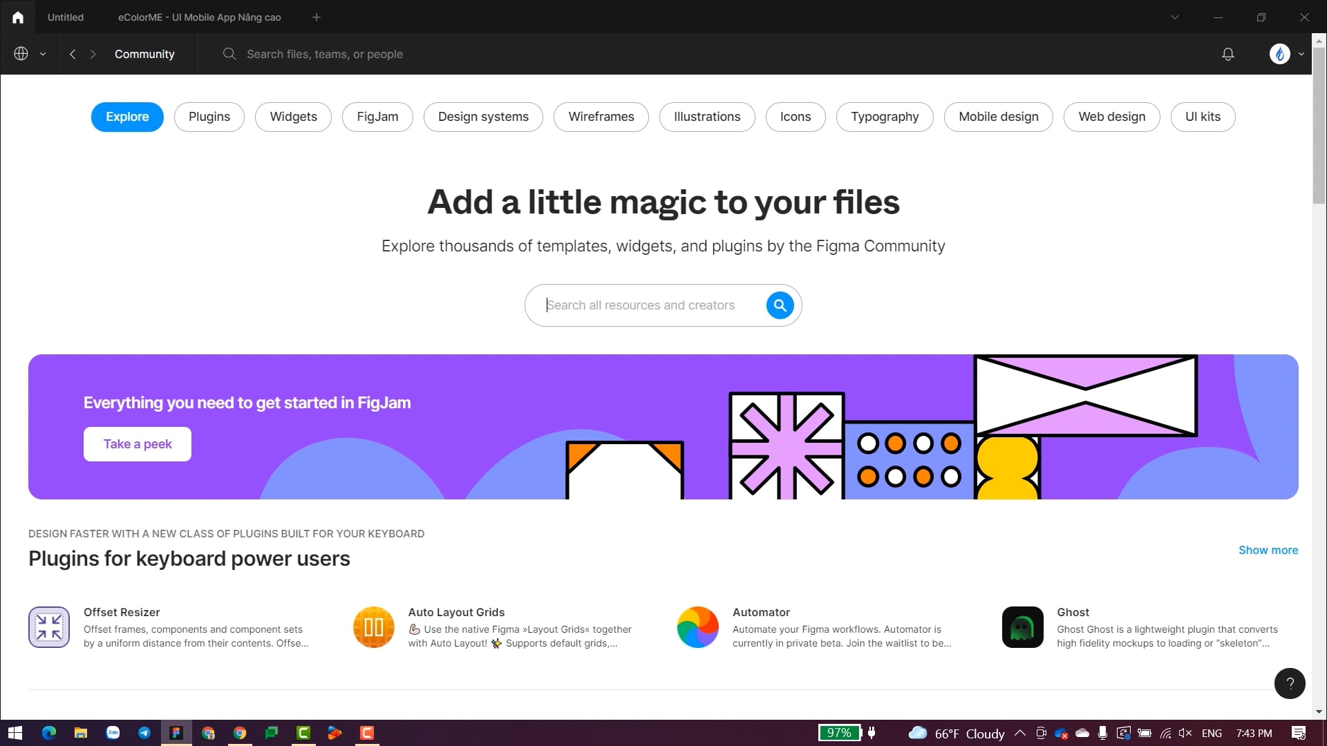The width and height of the screenshot is (1327, 746).
Task: Open the notifications bell
Action: [x=1228, y=54]
